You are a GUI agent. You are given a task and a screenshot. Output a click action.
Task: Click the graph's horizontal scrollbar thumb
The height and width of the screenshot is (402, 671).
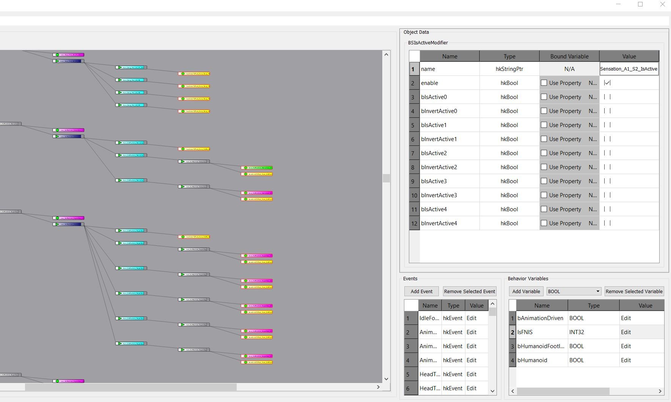pyautogui.click(x=130, y=387)
